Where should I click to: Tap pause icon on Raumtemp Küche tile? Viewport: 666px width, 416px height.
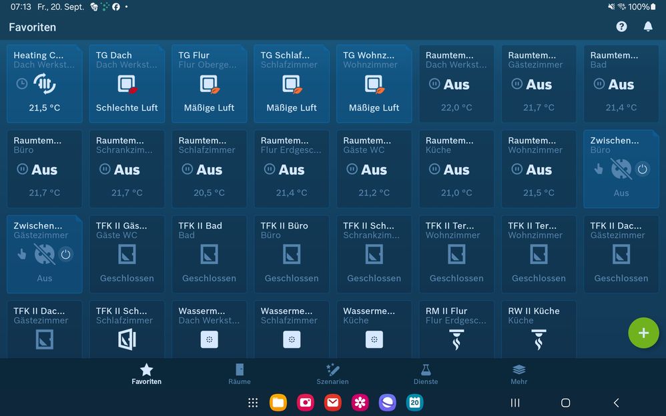pos(434,169)
